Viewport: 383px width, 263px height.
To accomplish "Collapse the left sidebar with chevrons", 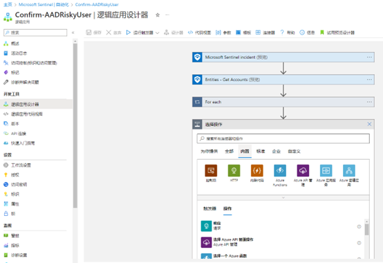I will pos(73,33).
